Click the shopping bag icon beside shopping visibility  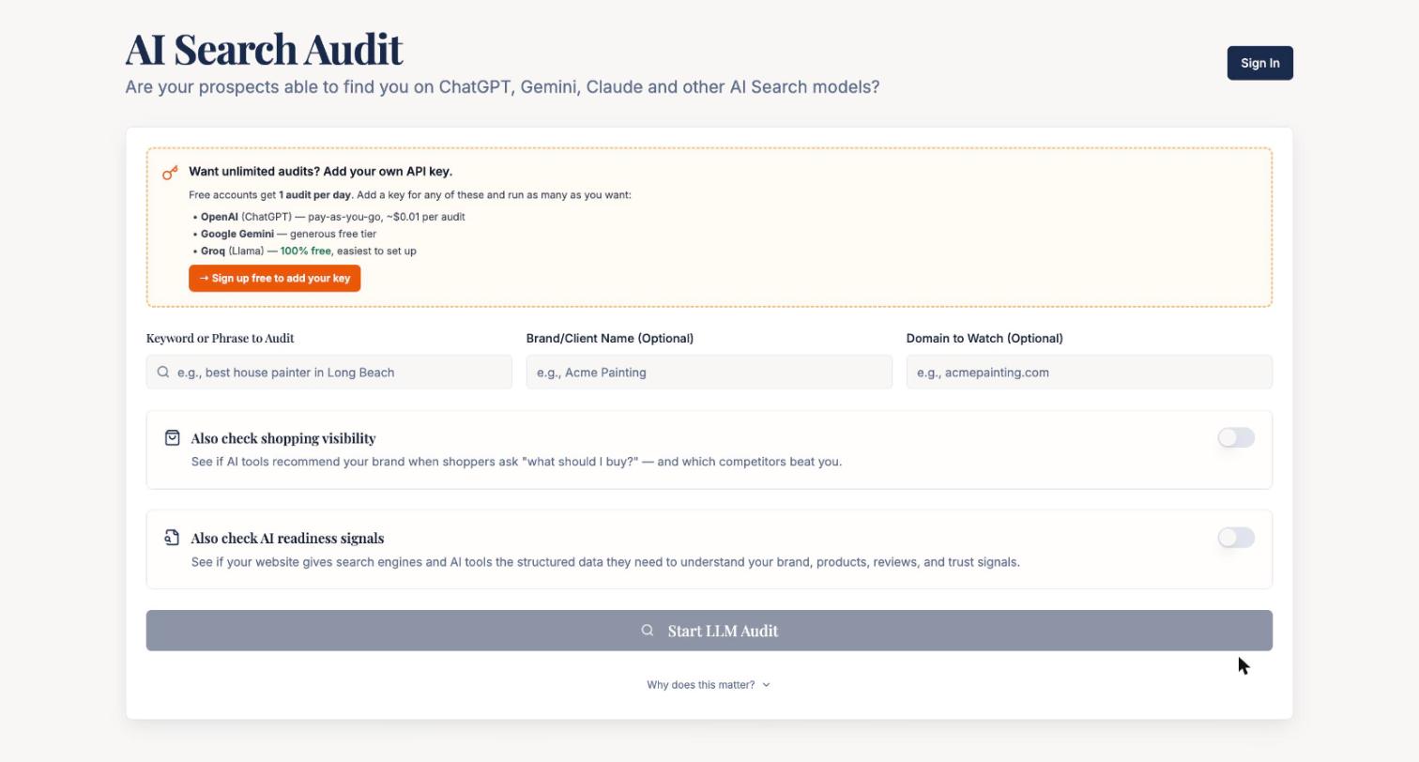coord(172,437)
